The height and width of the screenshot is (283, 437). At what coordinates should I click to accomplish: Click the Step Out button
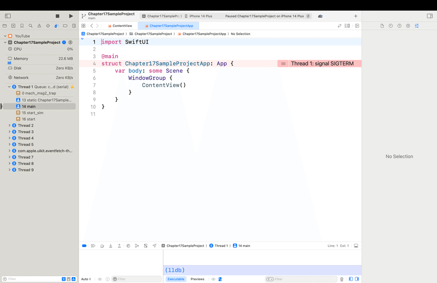[119, 246]
